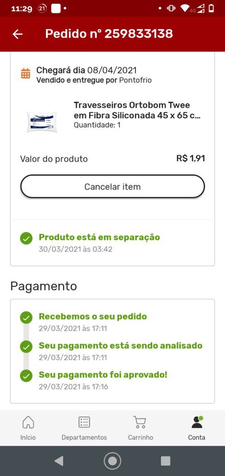Screen dimensions: 225x476
Task: Tap the Android back navigation triangle
Action: coord(59,461)
